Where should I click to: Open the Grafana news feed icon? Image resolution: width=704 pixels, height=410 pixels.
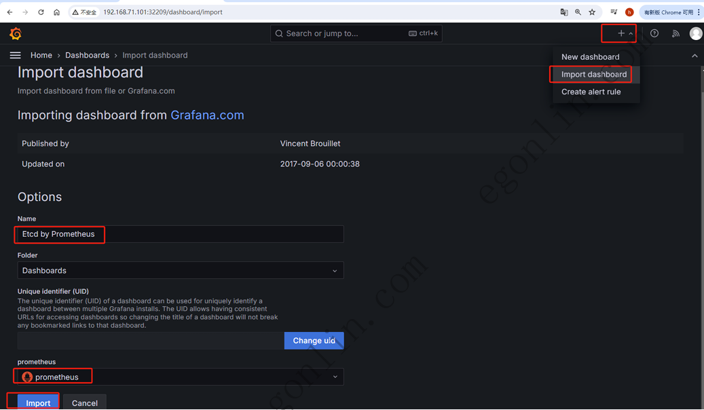tap(675, 33)
